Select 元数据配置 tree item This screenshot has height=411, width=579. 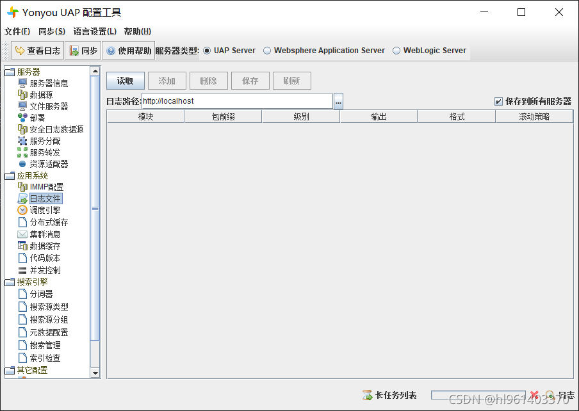pos(49,332)
